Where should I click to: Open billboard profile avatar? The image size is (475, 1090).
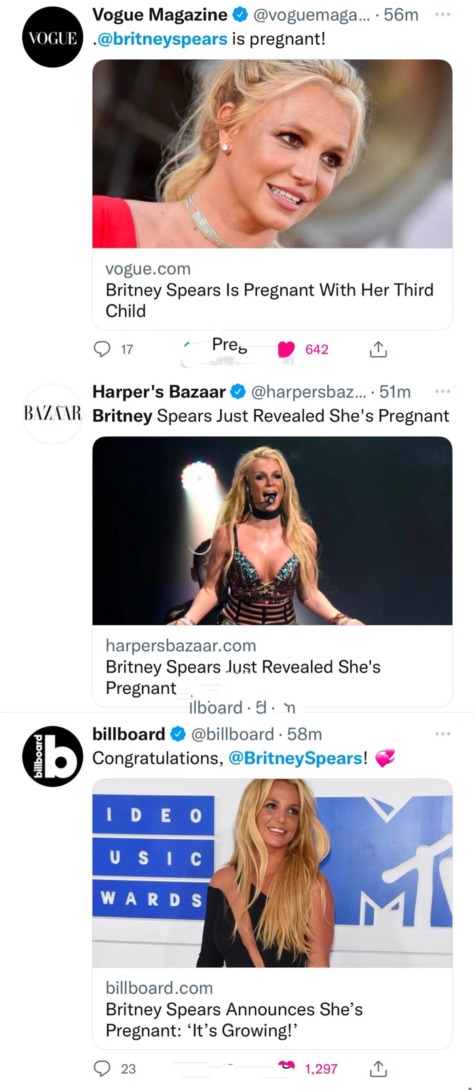coord(52,756)
